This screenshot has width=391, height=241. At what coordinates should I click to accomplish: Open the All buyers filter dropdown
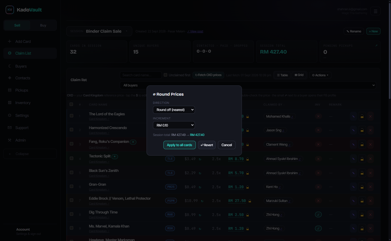pyautogui.click(x=248, y=85)
